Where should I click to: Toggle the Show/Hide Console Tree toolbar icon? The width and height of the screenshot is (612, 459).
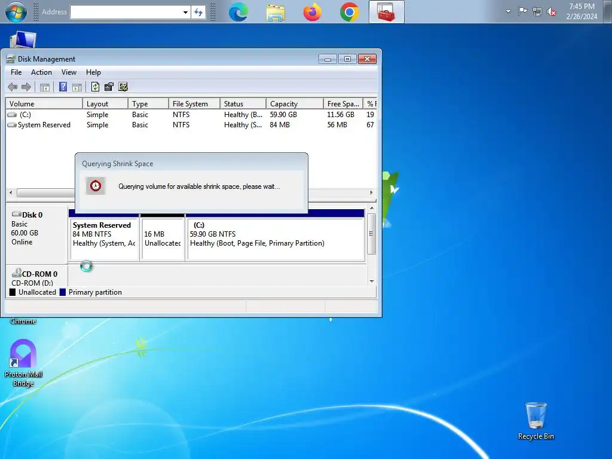click(x=44, y=87)
